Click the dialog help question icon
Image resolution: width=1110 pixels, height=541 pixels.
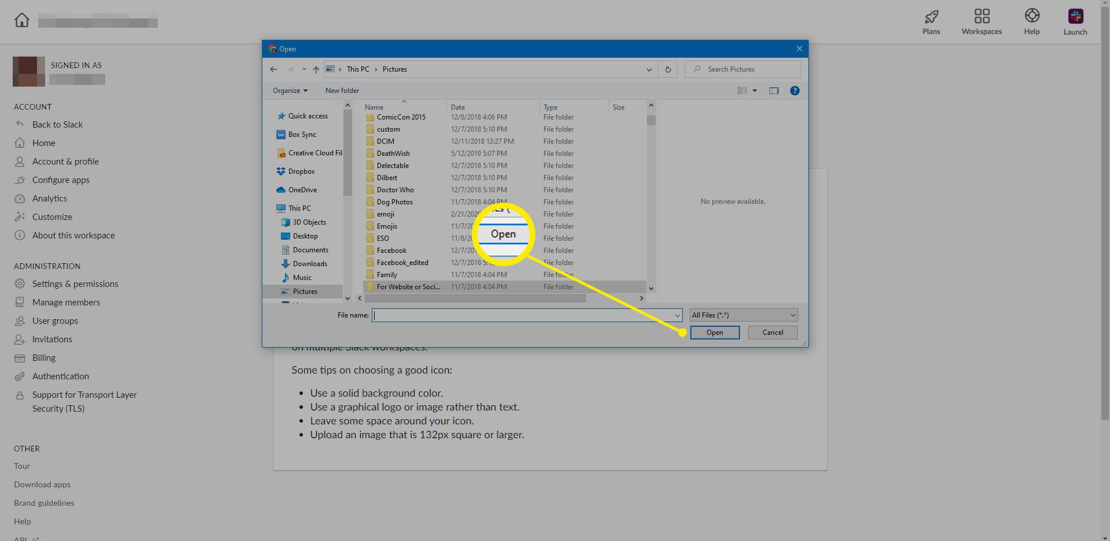[794, 91]
